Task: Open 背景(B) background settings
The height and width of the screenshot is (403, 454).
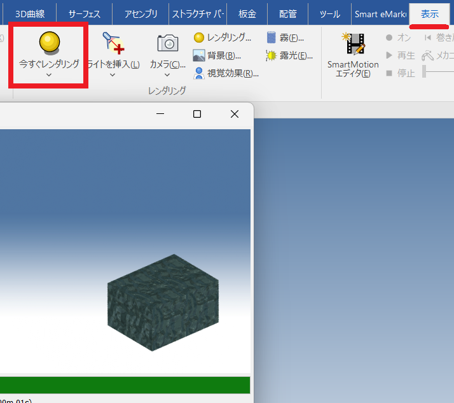Action: pos(217,55)
